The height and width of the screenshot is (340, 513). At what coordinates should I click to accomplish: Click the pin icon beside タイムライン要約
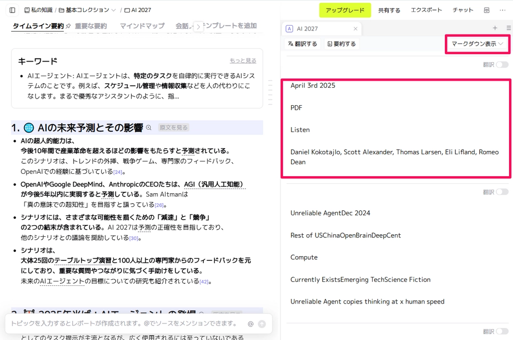[x=68, y=26]
